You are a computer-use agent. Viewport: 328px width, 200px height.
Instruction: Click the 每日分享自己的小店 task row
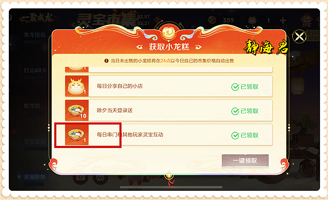click(x=169, y=86)
